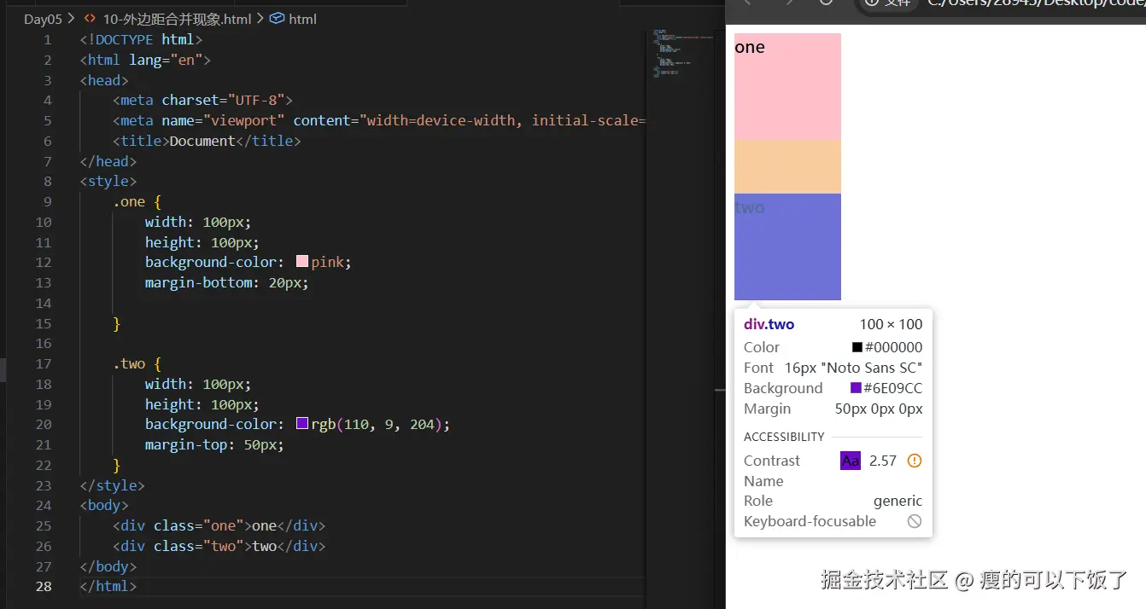
Task: Click the Aa contrast preview badge
Action: 851,461
